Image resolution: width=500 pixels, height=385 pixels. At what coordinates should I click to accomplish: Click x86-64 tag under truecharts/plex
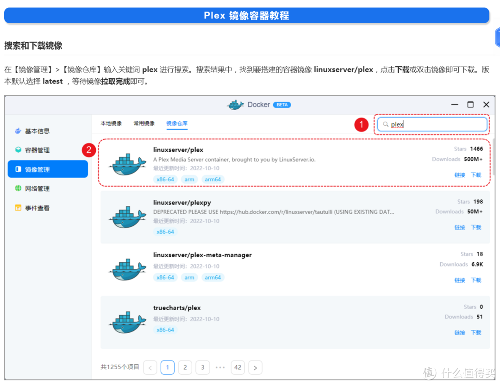point(165,330)
